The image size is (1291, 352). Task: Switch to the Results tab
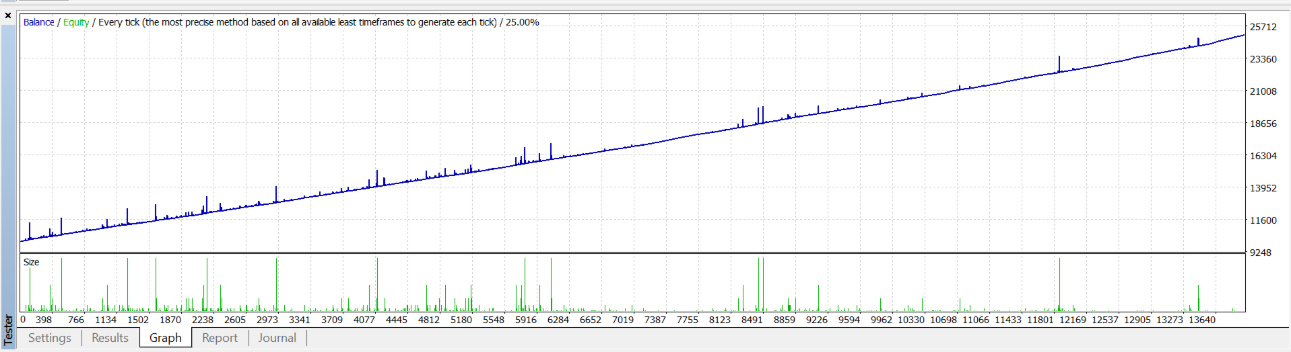[x=110, y=338]
